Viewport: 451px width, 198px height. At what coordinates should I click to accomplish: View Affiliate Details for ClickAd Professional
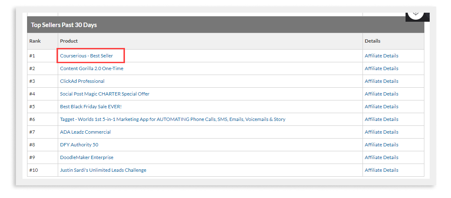(x=381, y=81)
